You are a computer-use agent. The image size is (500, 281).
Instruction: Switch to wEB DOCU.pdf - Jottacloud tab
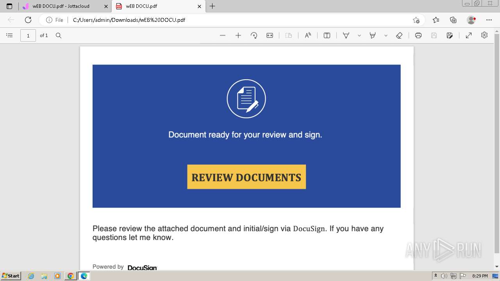65,6
